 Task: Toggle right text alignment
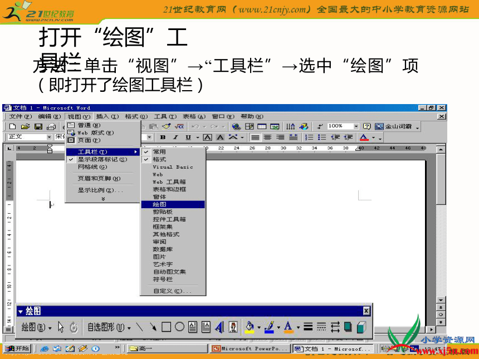point(280,137)
